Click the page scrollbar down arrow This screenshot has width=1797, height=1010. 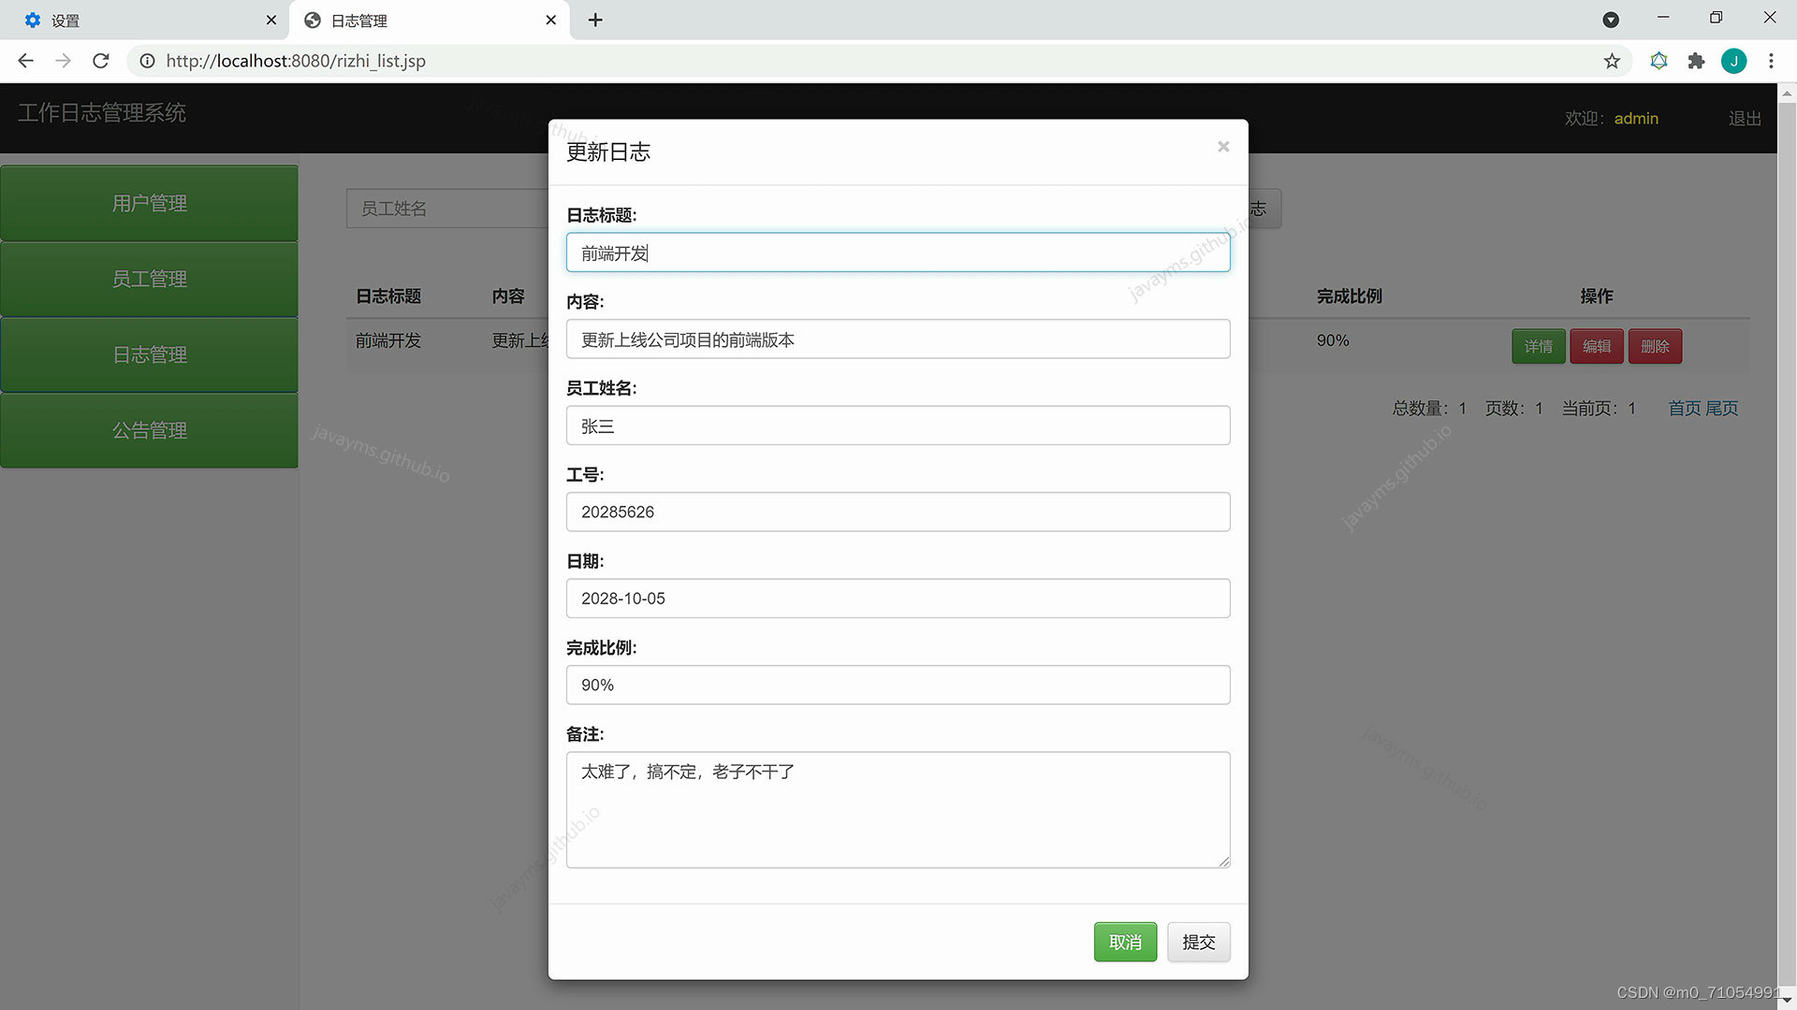pyautogui.click(x=1787, y=1001)
